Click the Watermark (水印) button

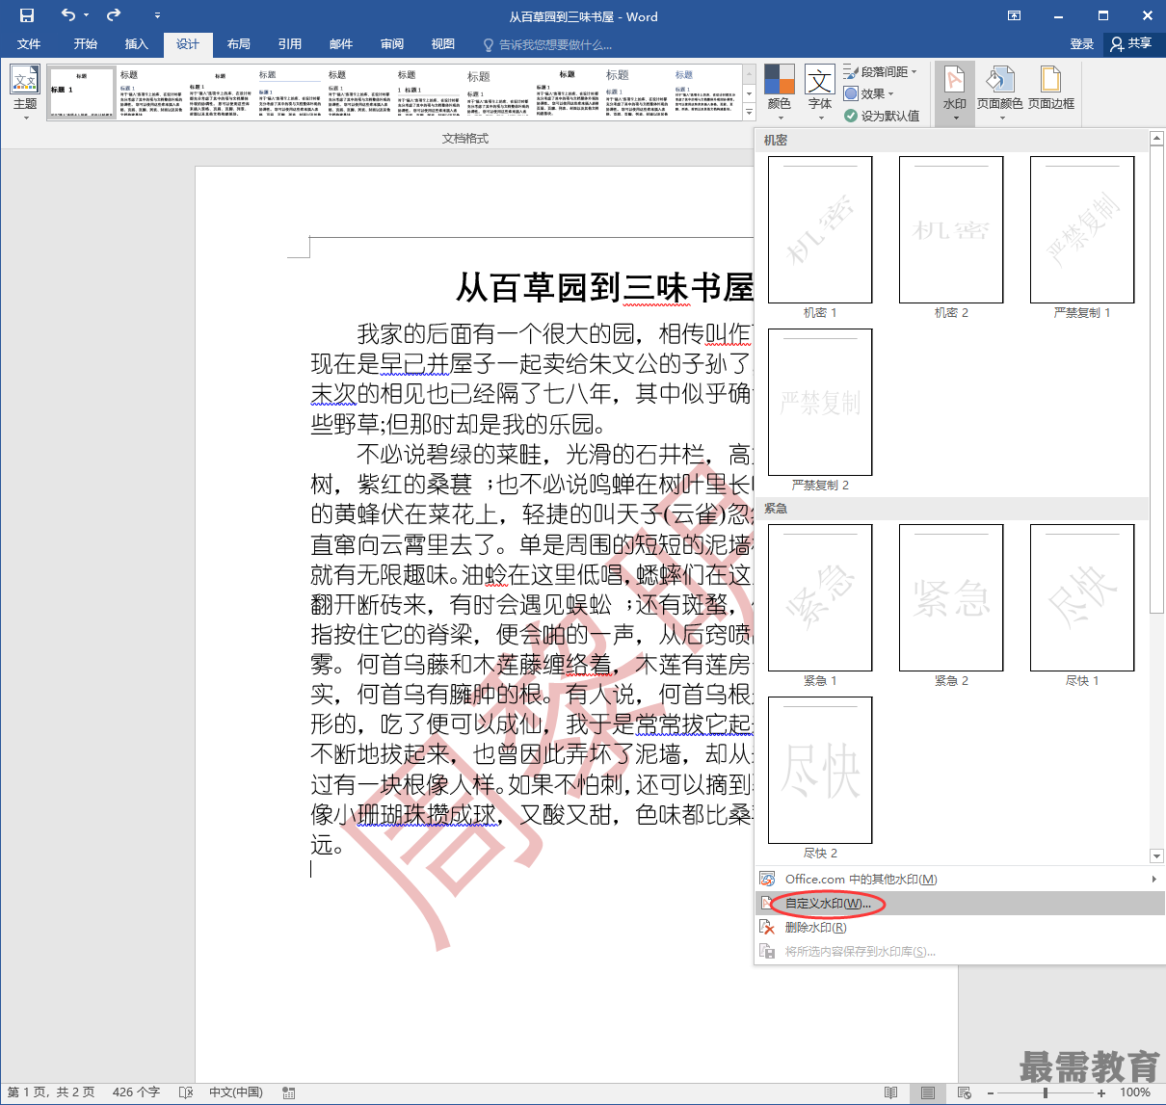954,92
